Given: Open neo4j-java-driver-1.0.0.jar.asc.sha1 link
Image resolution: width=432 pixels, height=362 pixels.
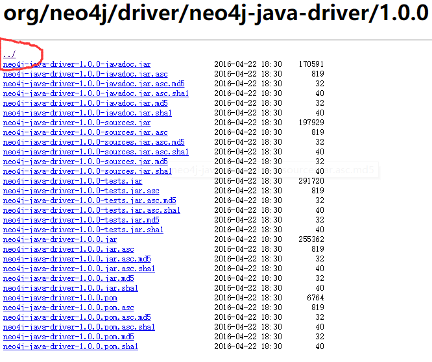Looking at the screenshot, I should [79, 269].
